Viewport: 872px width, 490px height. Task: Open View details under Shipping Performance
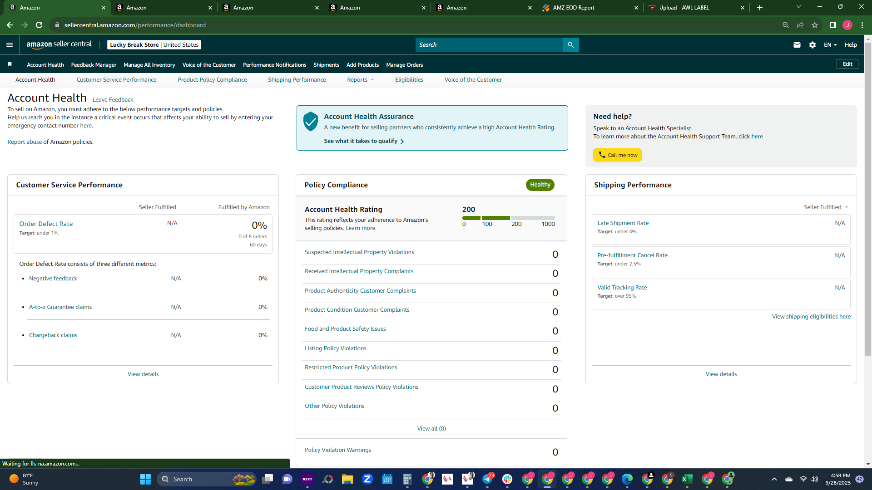[721, 374]
